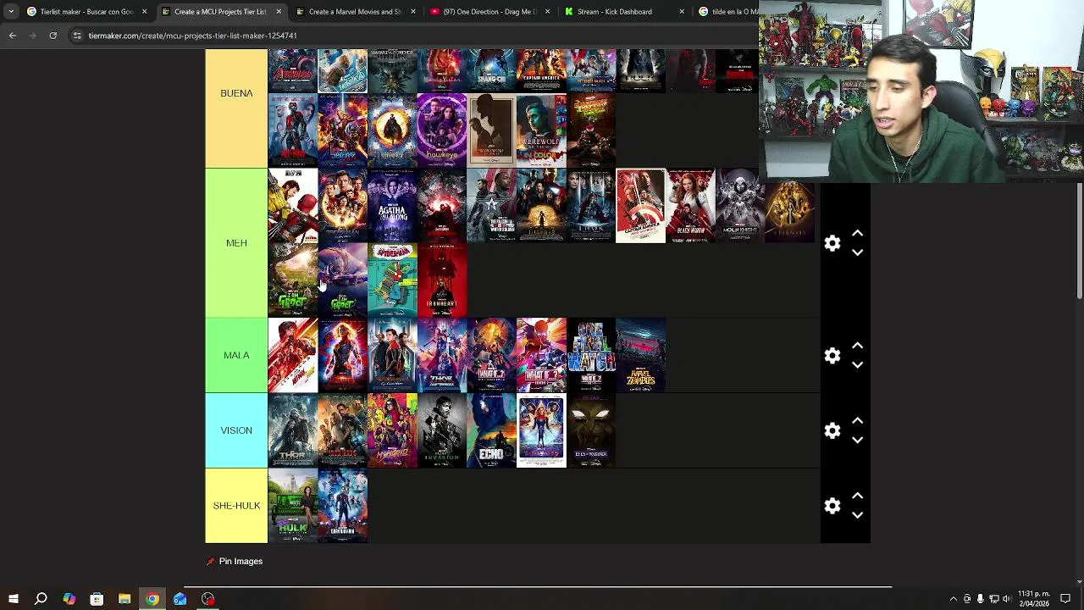Select Moon Knight poster in MEH
Image resolution: width=1084 pixels, height=610 pixels.
pyautogui.click(x=740, y=206)
